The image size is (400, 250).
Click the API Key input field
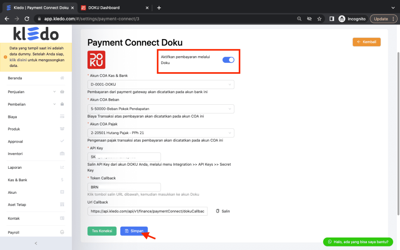124,157
